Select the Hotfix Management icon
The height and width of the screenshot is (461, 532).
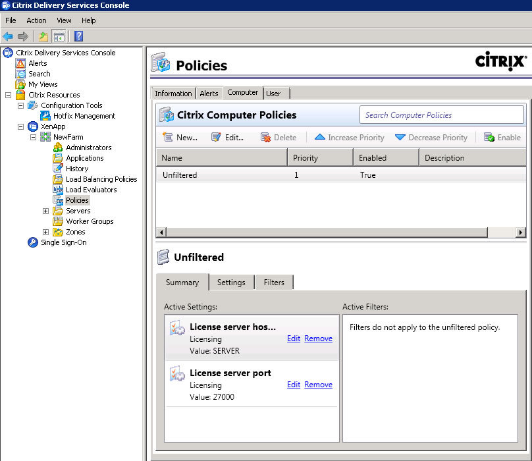(x=45, y=116)
